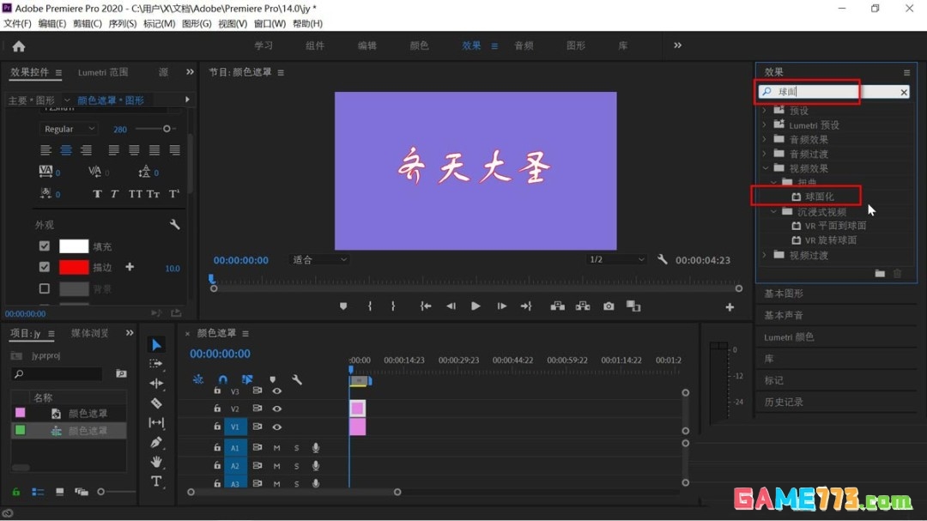Hide video track V2 with the eye toggle
This screenshot has height=521, width=927.
click(x=277, y=409)
